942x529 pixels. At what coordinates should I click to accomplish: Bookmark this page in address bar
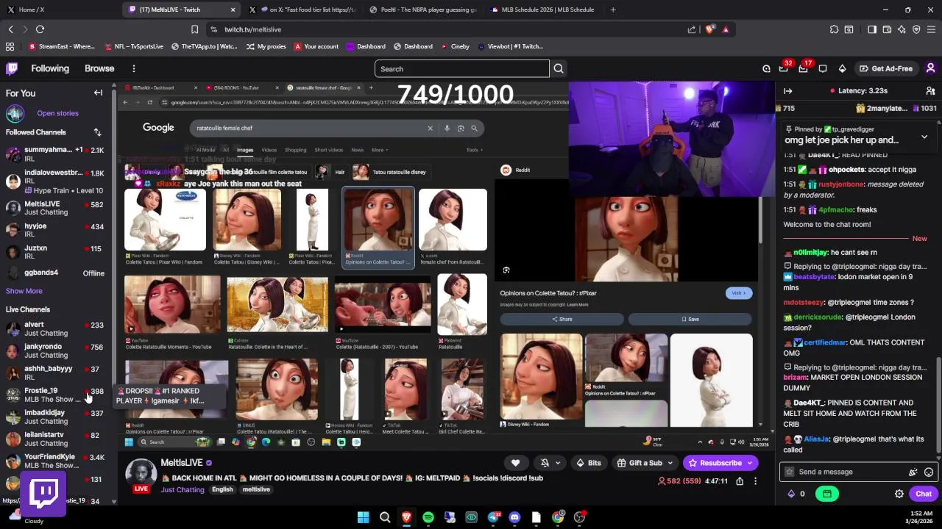(x=194, y=29)
